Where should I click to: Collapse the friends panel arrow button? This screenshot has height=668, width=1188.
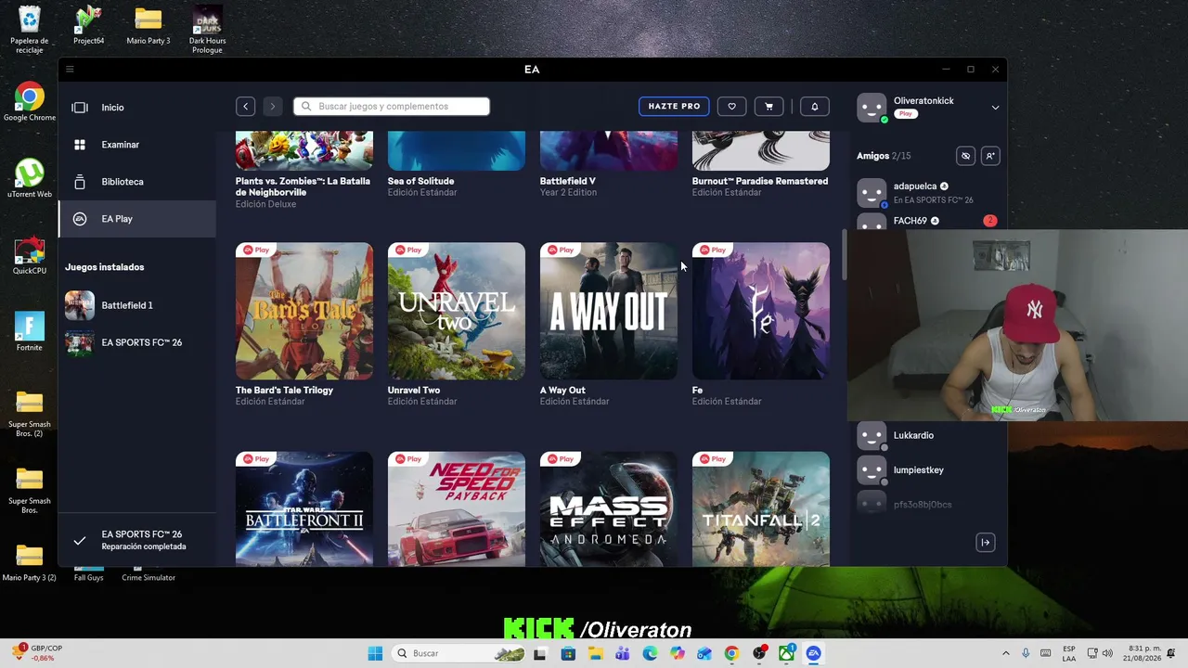coord(986,543)
